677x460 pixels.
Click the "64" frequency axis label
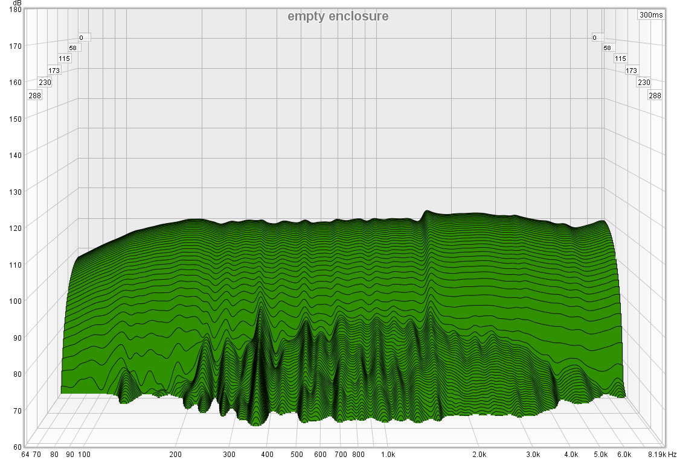click(x=25, y=455)
